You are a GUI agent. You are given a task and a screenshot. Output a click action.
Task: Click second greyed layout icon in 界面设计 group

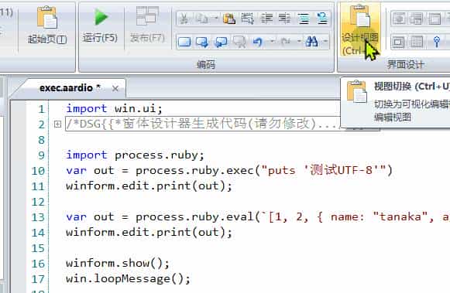pos(417,19)
